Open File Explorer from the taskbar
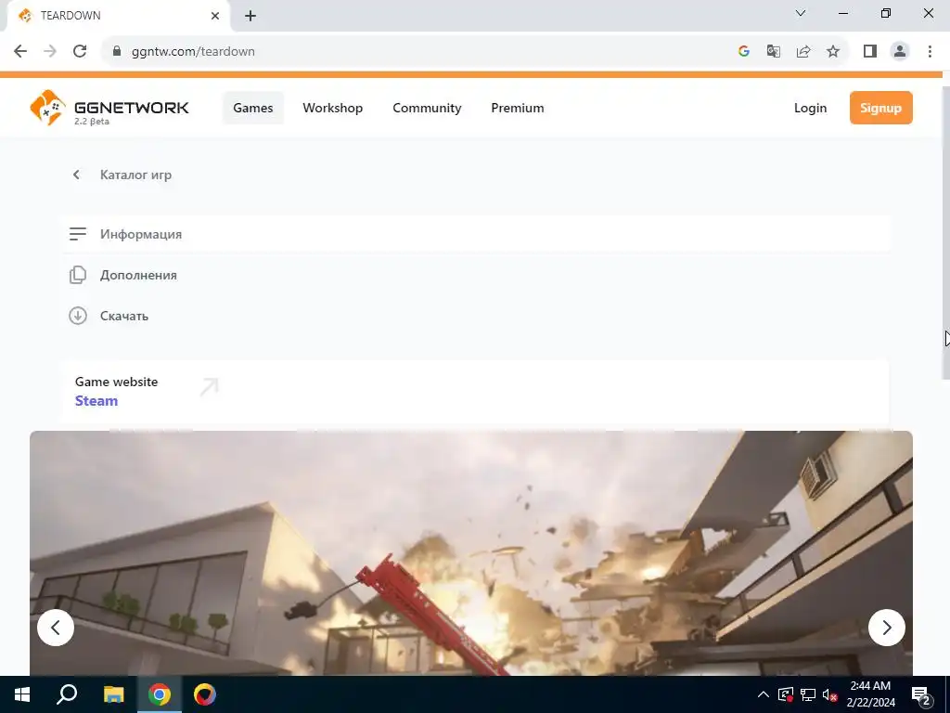950x713 pixels. [113, 694]
